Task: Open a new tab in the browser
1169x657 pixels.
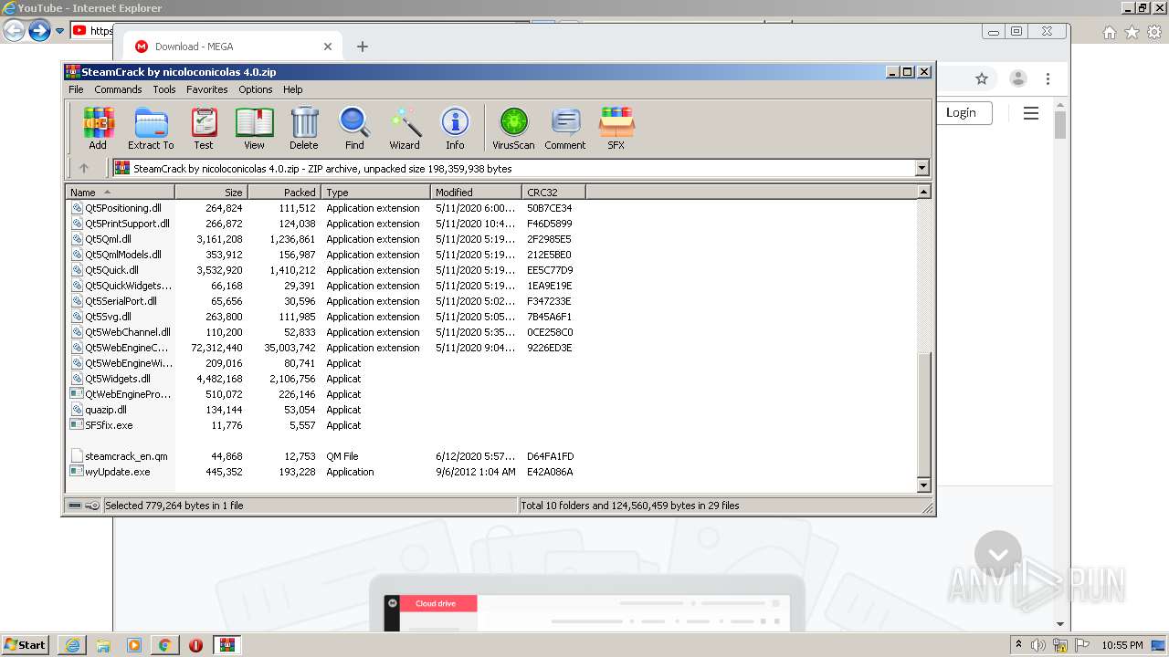Action: coord(363,47)
